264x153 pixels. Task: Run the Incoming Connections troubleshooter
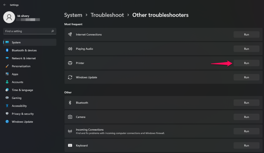click(x=246, y=131)
